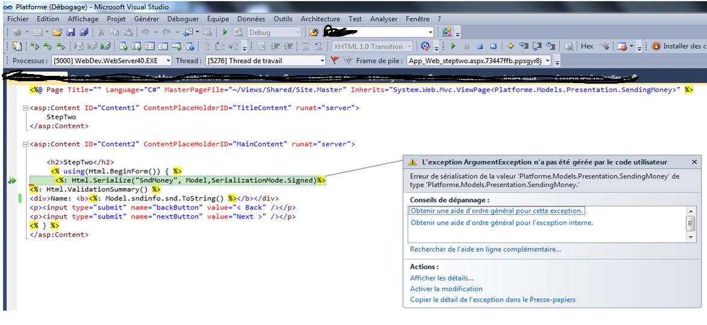Viewport: 707px width, 325px height.
Task: Open the Fenêtre menu
Action: pos(418,19)
